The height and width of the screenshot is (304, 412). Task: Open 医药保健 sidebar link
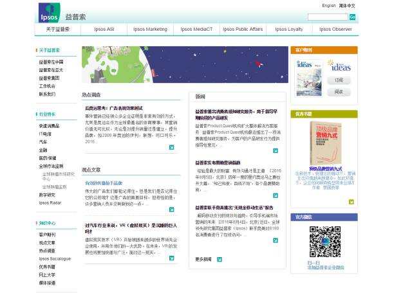(x=48, y=158)
